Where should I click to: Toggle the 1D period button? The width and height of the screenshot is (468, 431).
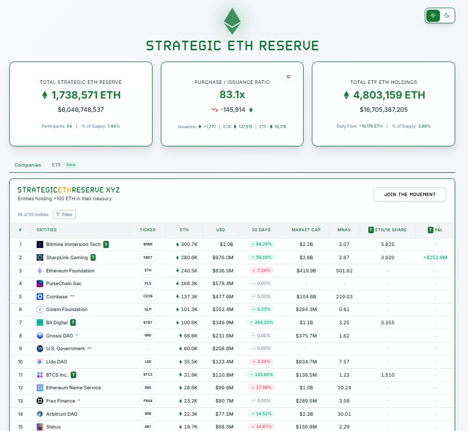288,77
